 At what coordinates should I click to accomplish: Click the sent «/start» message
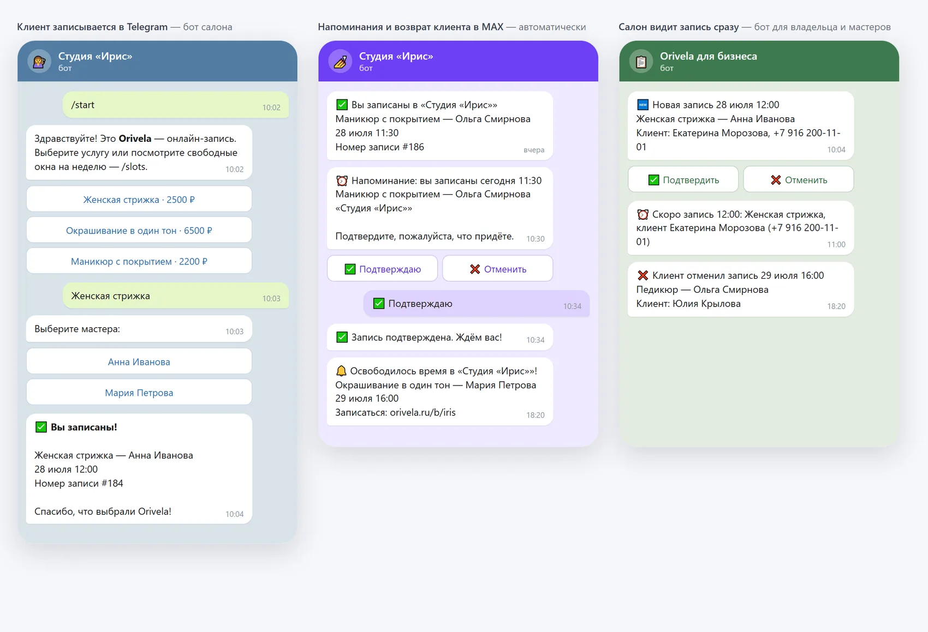click(x=176, y=105)
